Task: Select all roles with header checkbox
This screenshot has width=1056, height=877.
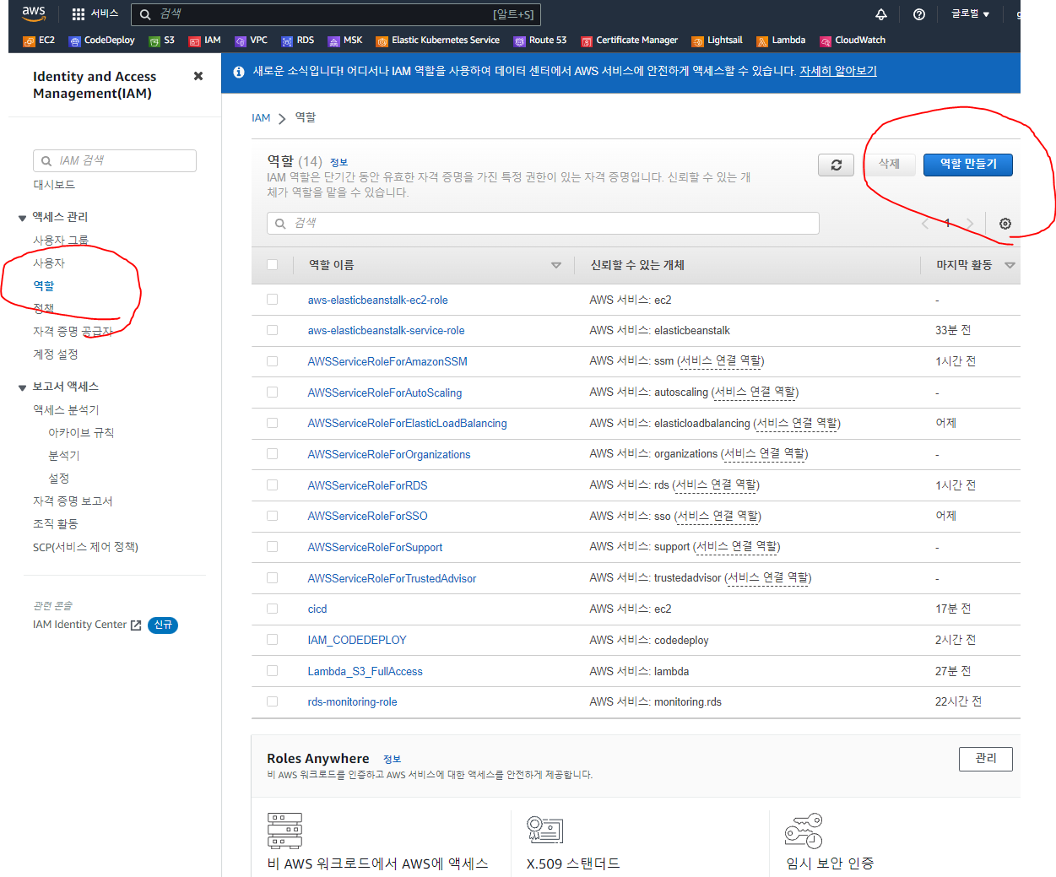Action: tap(272, 264)
